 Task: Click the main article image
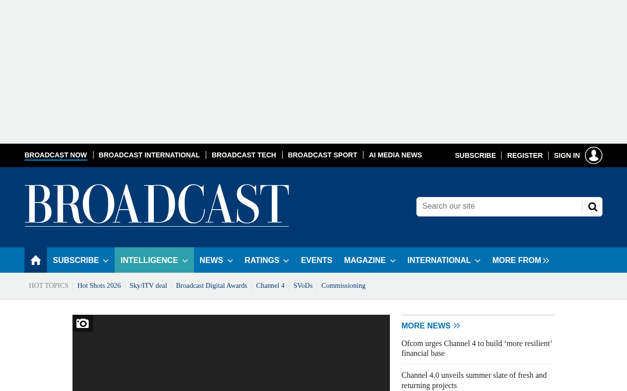[x=231, y=353]
